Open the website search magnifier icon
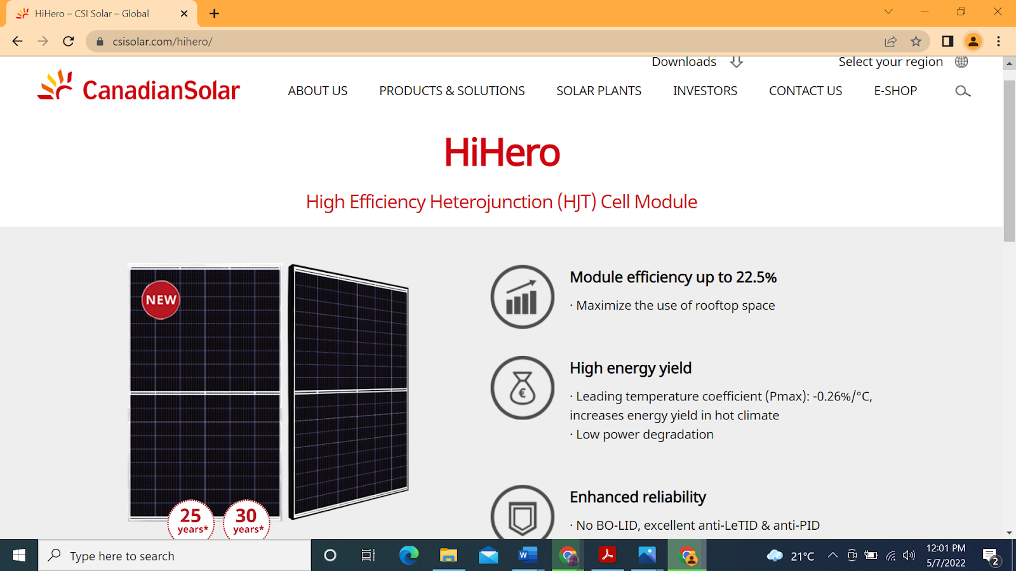 (963, 91)
